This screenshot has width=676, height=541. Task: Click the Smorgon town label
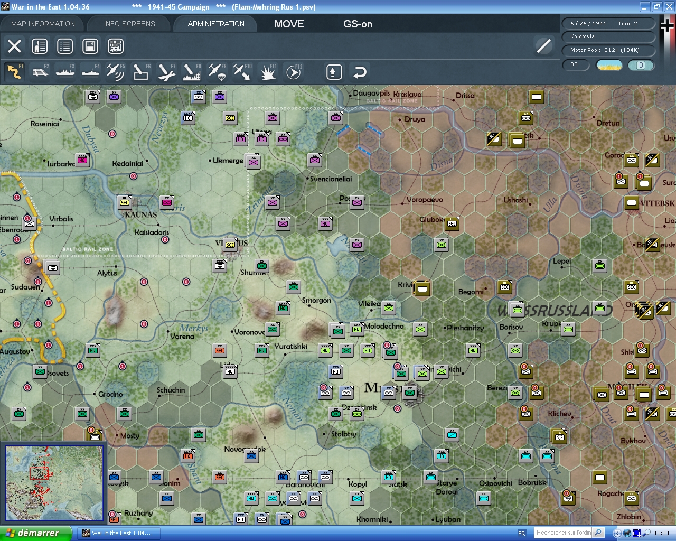point(316,301)
